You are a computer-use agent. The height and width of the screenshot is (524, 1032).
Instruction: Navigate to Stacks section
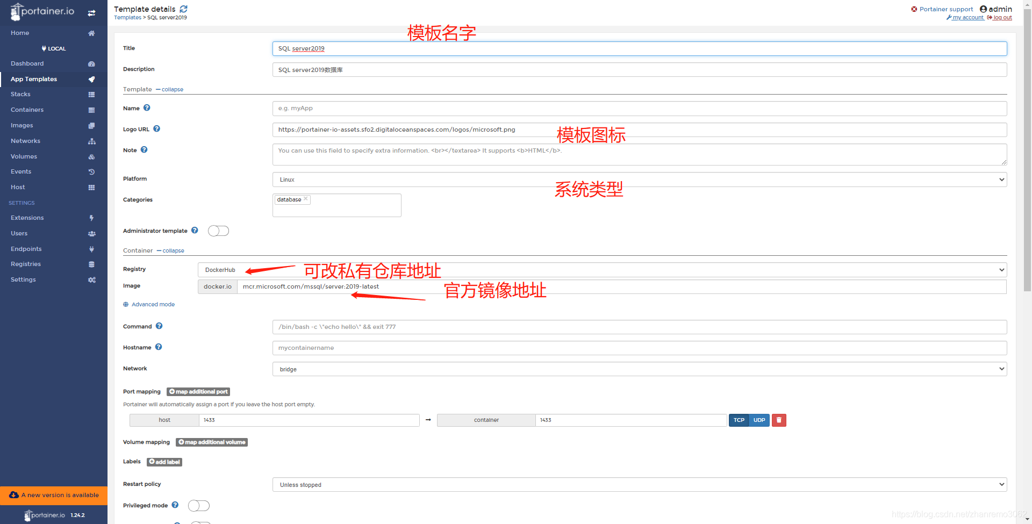(20, 94)
